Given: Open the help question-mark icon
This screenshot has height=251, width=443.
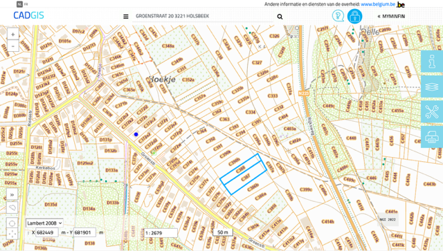Looking at the screenshot, I should (338, 16).
